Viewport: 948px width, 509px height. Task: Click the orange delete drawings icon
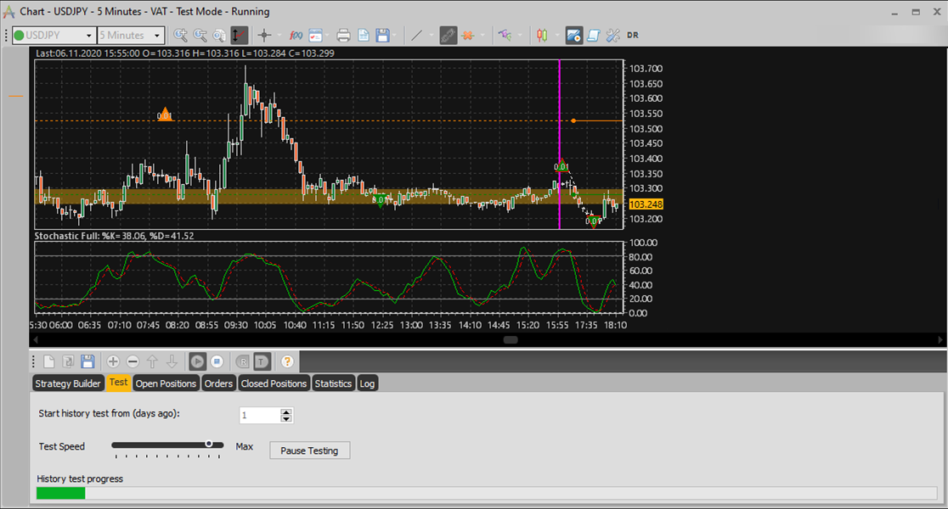click(467, 35)
